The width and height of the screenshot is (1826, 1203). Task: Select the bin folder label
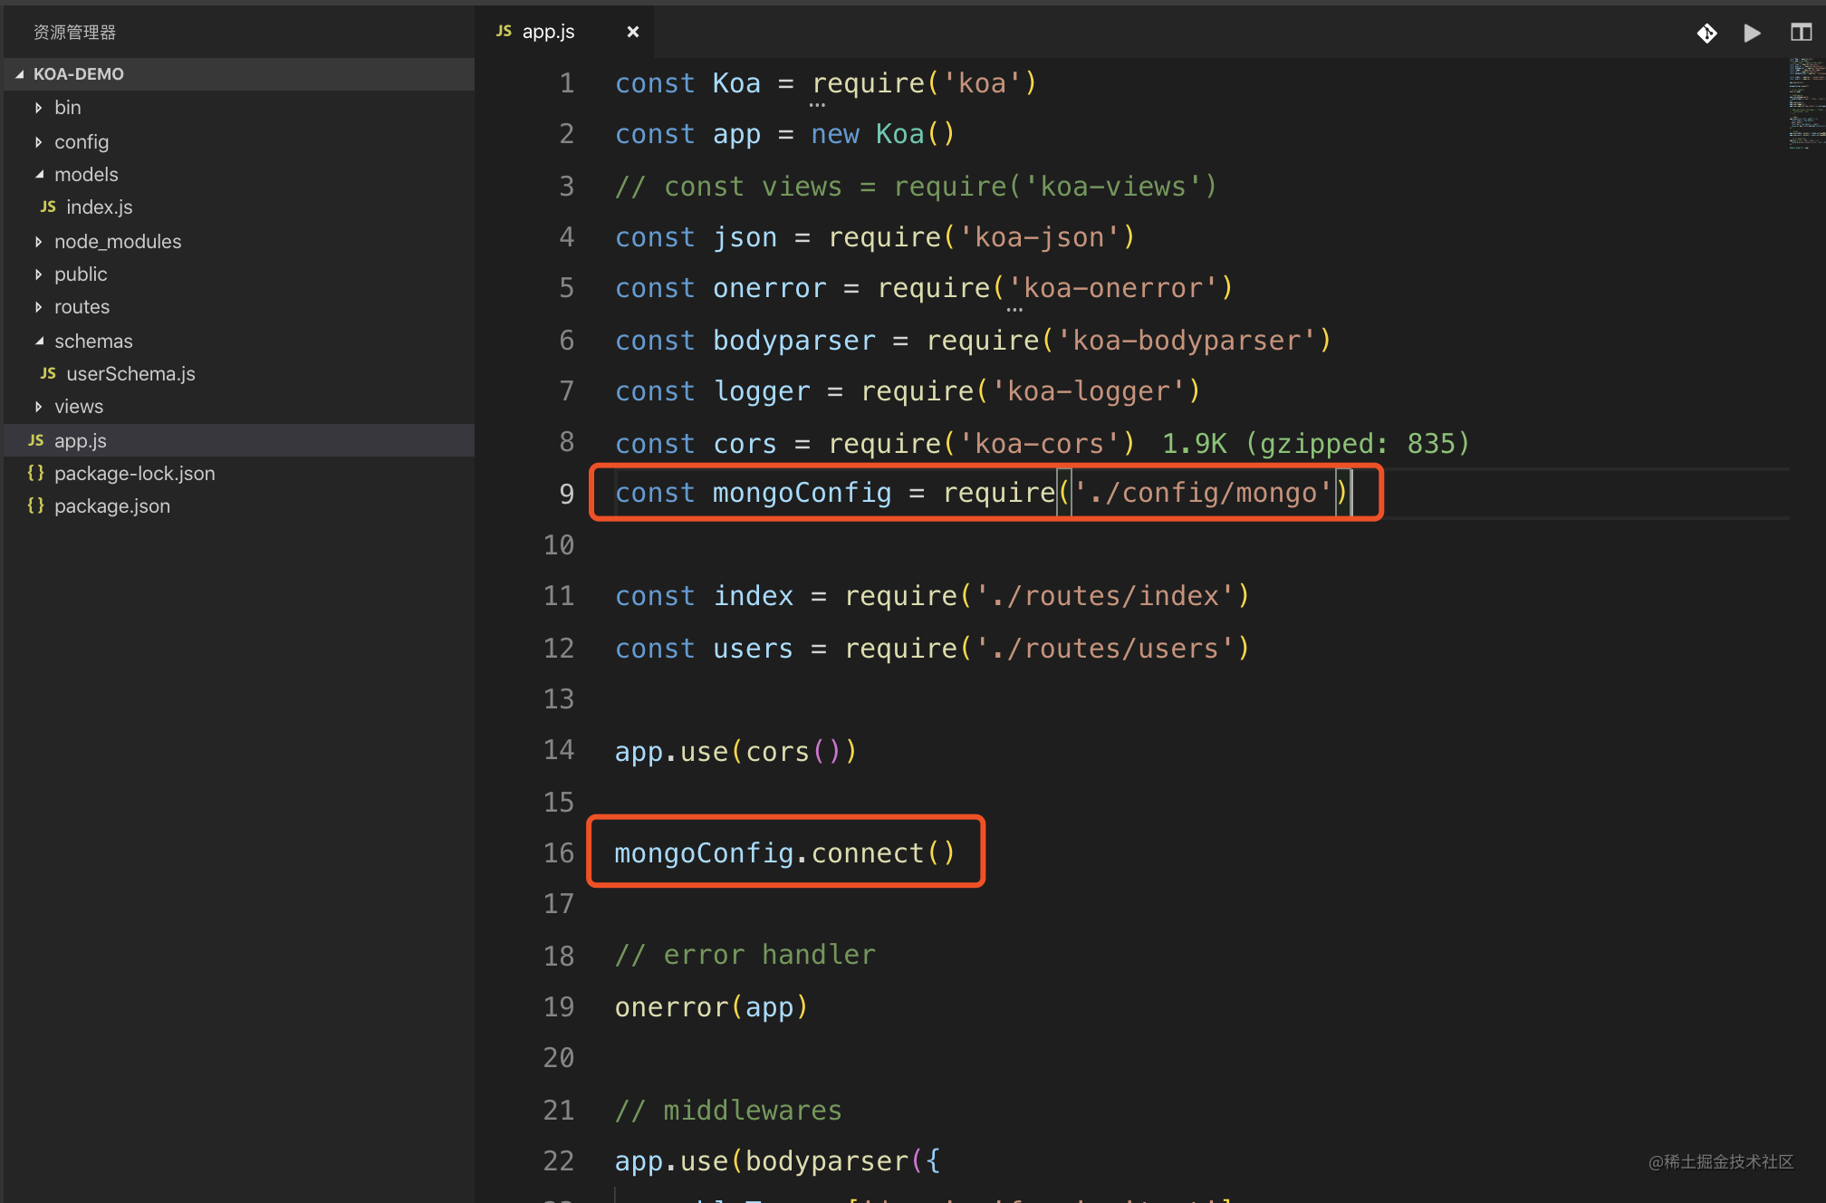68,108
